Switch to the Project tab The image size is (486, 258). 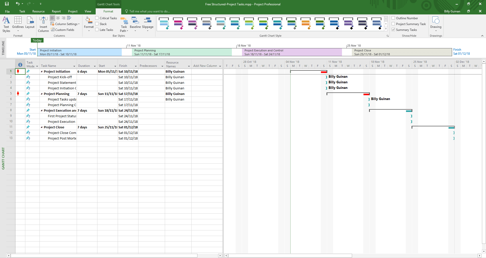click(73, 11)
